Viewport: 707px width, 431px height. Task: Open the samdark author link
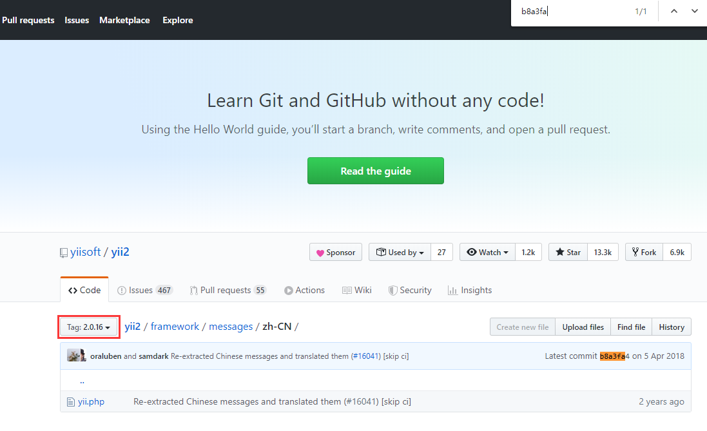(153, 356)
